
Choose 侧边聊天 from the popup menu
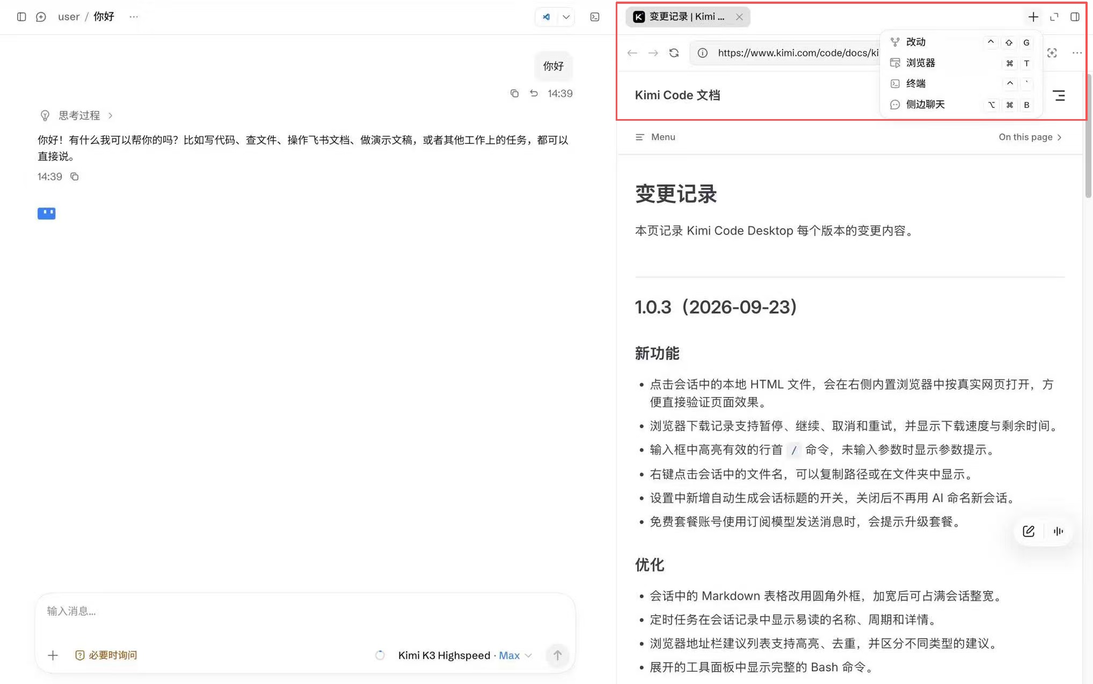(961, 104)
